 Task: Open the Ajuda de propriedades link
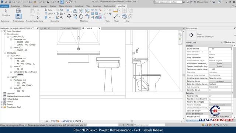pos(192,120)
